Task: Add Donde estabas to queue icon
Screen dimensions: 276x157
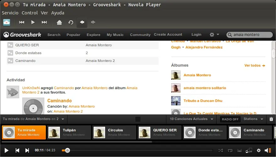Action: coord(10,53)
